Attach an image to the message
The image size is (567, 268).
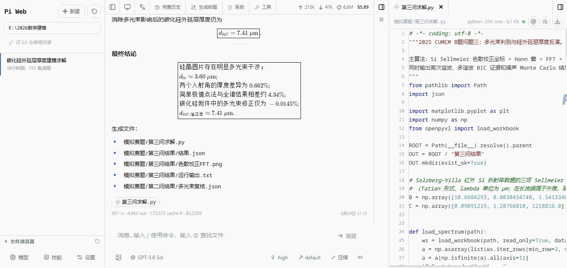(119, 258)
